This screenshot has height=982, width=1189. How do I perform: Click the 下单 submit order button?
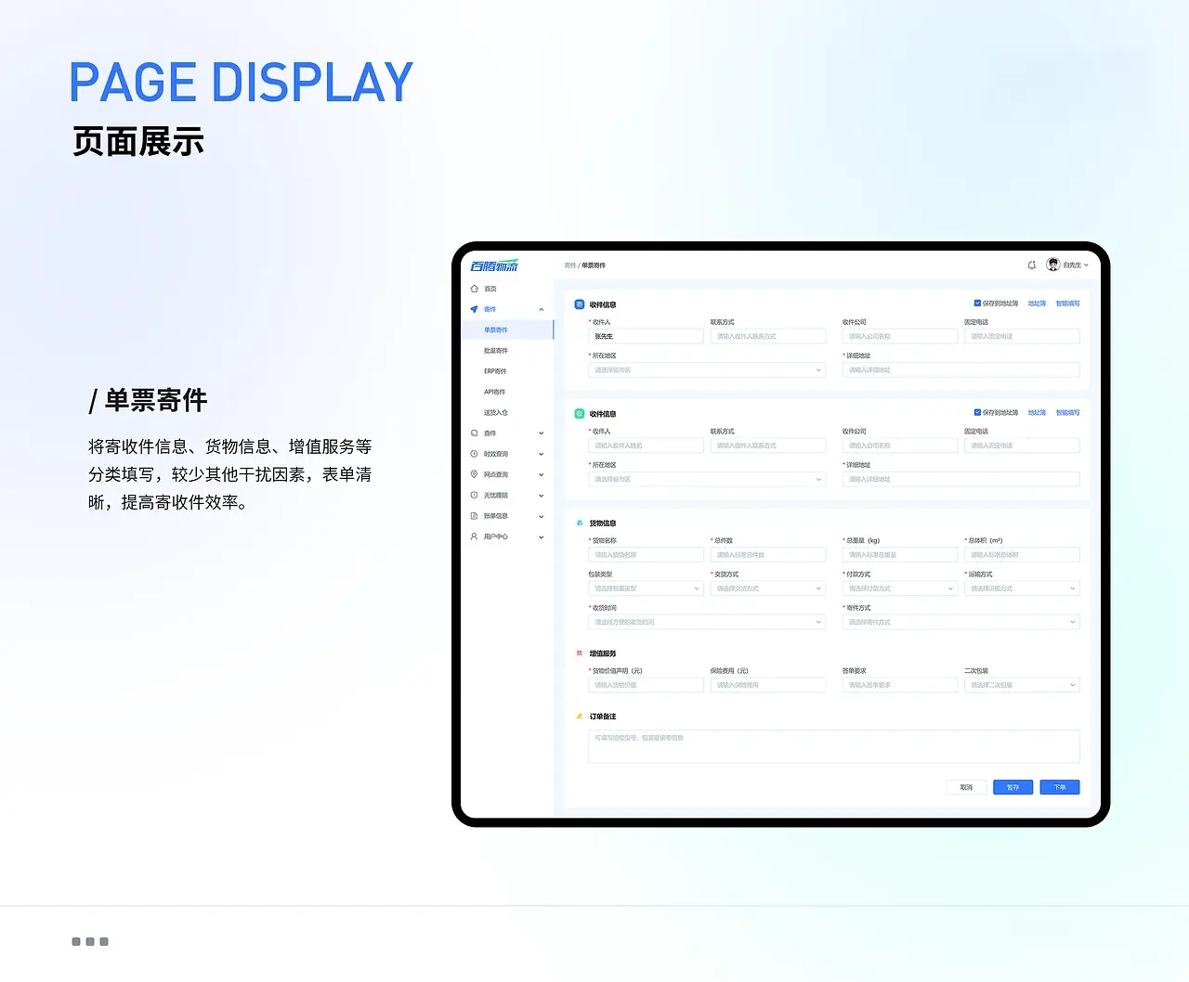click(1059, 787)
